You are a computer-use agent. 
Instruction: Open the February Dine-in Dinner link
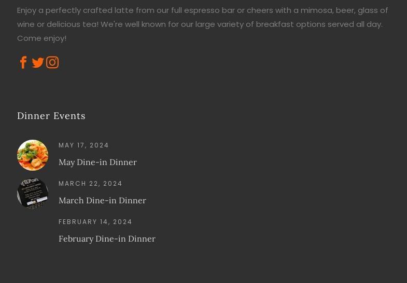107,239
